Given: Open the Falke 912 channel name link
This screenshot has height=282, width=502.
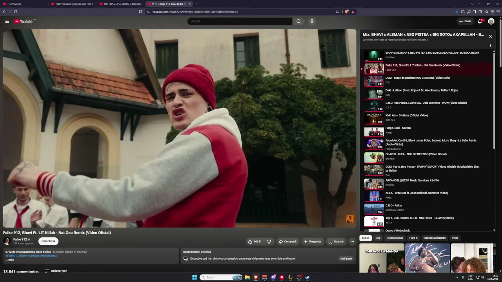Looking at the screenshot, I should (20, 239).
